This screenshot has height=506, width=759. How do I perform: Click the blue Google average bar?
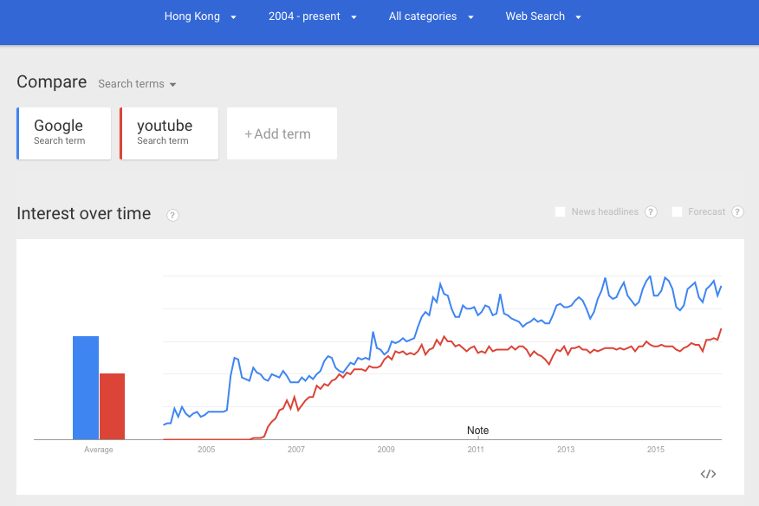[x=86, y=387]
